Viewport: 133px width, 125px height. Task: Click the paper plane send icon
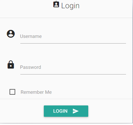point(76,111)
